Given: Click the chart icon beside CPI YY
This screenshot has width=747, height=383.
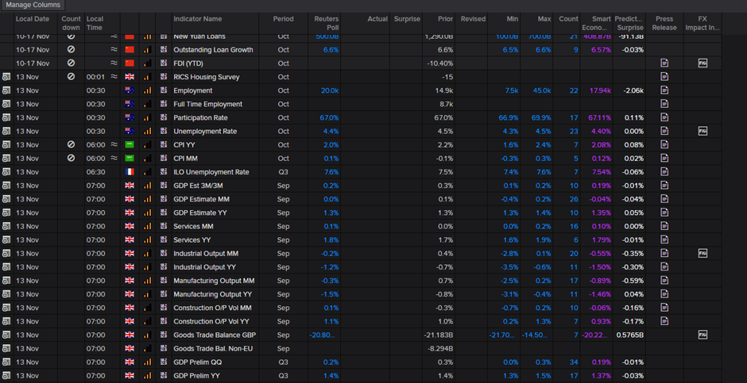Looking at the screenshot, I should click(x=164, y=145).
